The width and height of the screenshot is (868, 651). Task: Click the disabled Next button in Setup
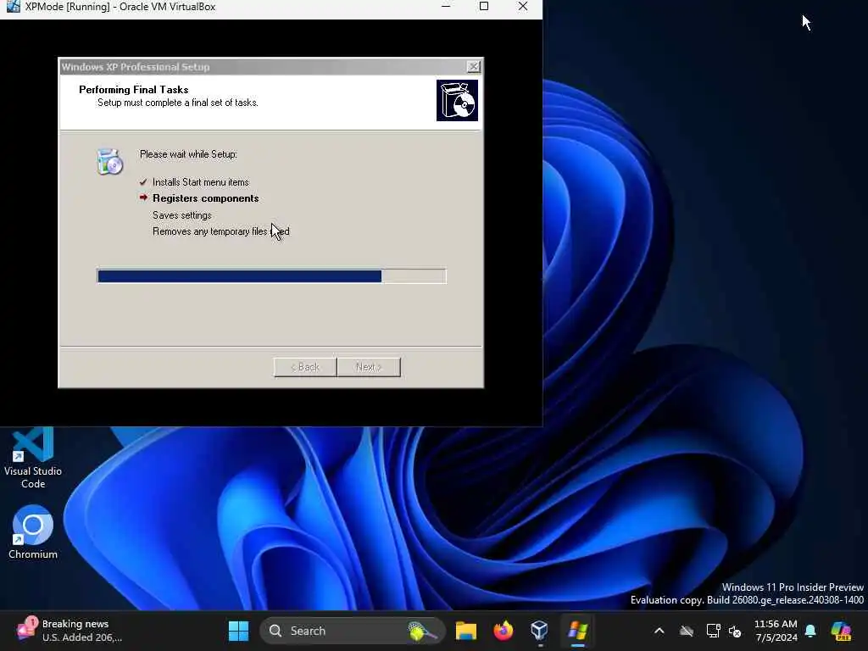click(x=369, y=367)
